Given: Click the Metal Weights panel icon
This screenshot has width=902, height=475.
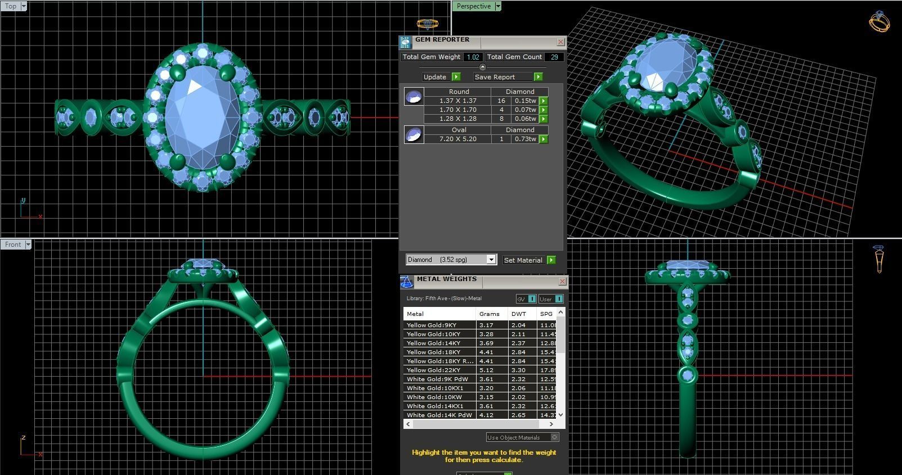Looking at the screenshot, I should 406,282.
